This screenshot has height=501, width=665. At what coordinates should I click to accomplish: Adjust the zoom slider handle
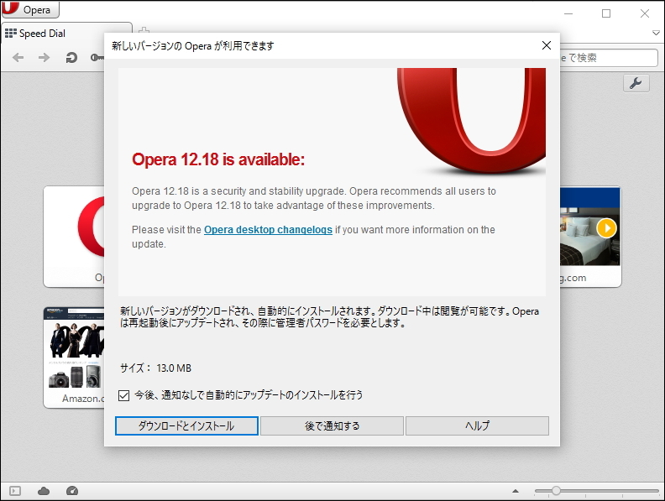pos(556,491)
